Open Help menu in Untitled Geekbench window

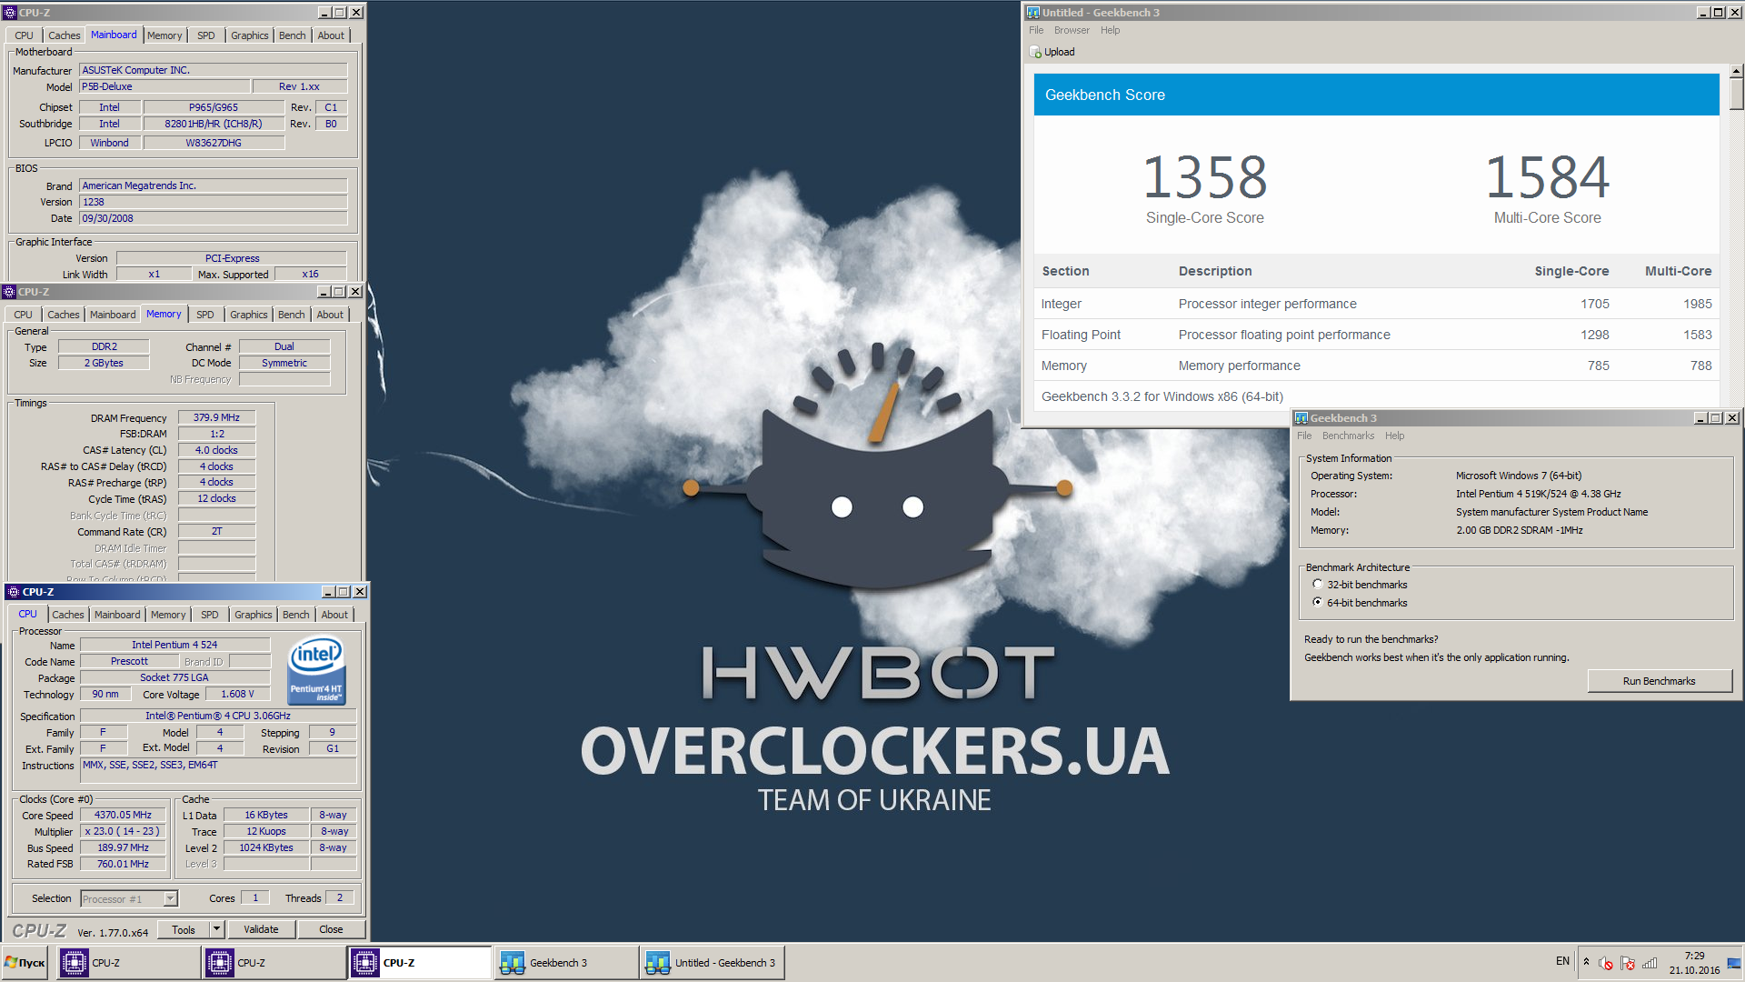tap(1110, 30)
